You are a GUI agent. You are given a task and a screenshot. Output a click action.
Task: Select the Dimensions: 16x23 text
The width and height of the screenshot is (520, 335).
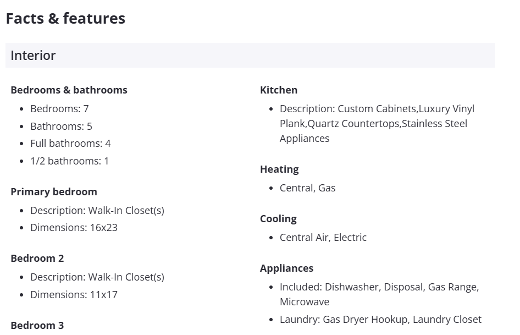tap(74, 228)
